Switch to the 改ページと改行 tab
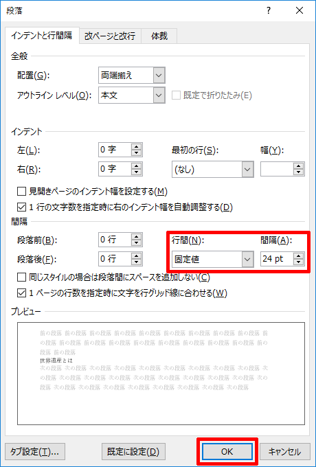Image resolution: width=316 pixels, height=467 pixels. point(110,36)
